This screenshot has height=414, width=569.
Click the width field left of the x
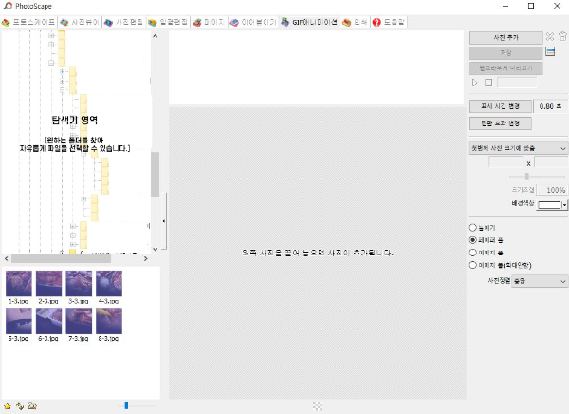tap(505, 162)
